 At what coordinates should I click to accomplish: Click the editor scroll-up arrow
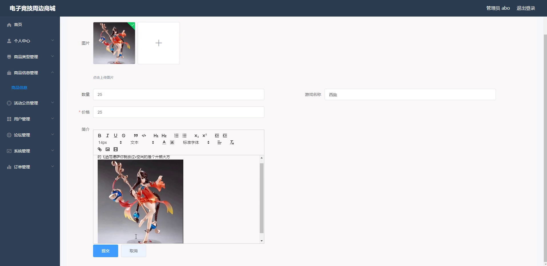coord(262,158)
